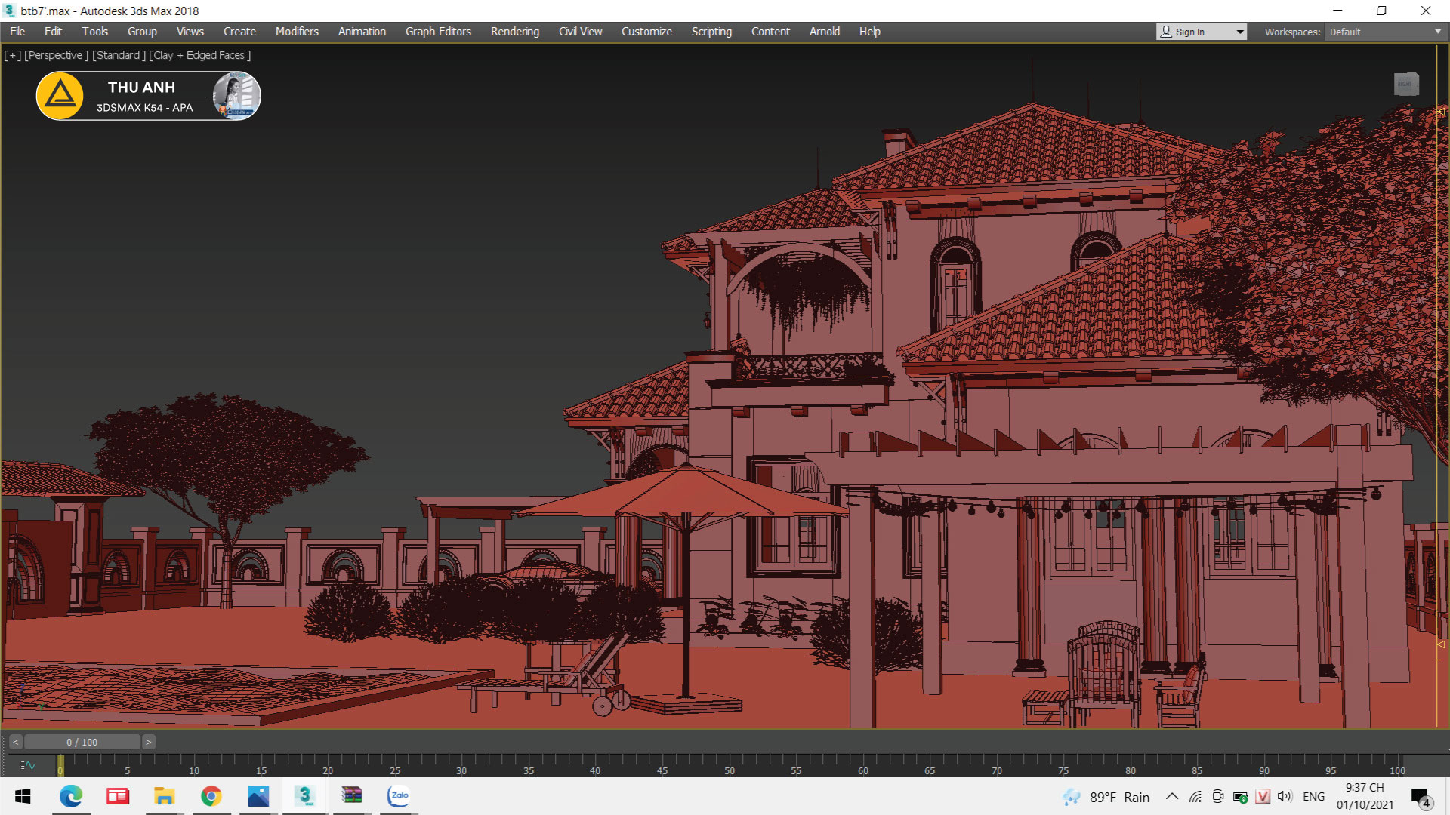Click the Photos app taskbar icon
Screen dimensions: 1450x815
[x=258, y=795]
